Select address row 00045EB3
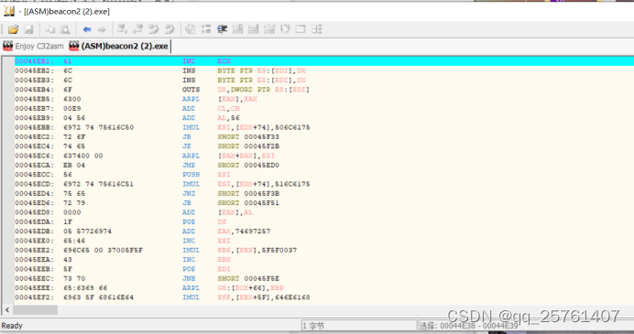 point(323,80)
